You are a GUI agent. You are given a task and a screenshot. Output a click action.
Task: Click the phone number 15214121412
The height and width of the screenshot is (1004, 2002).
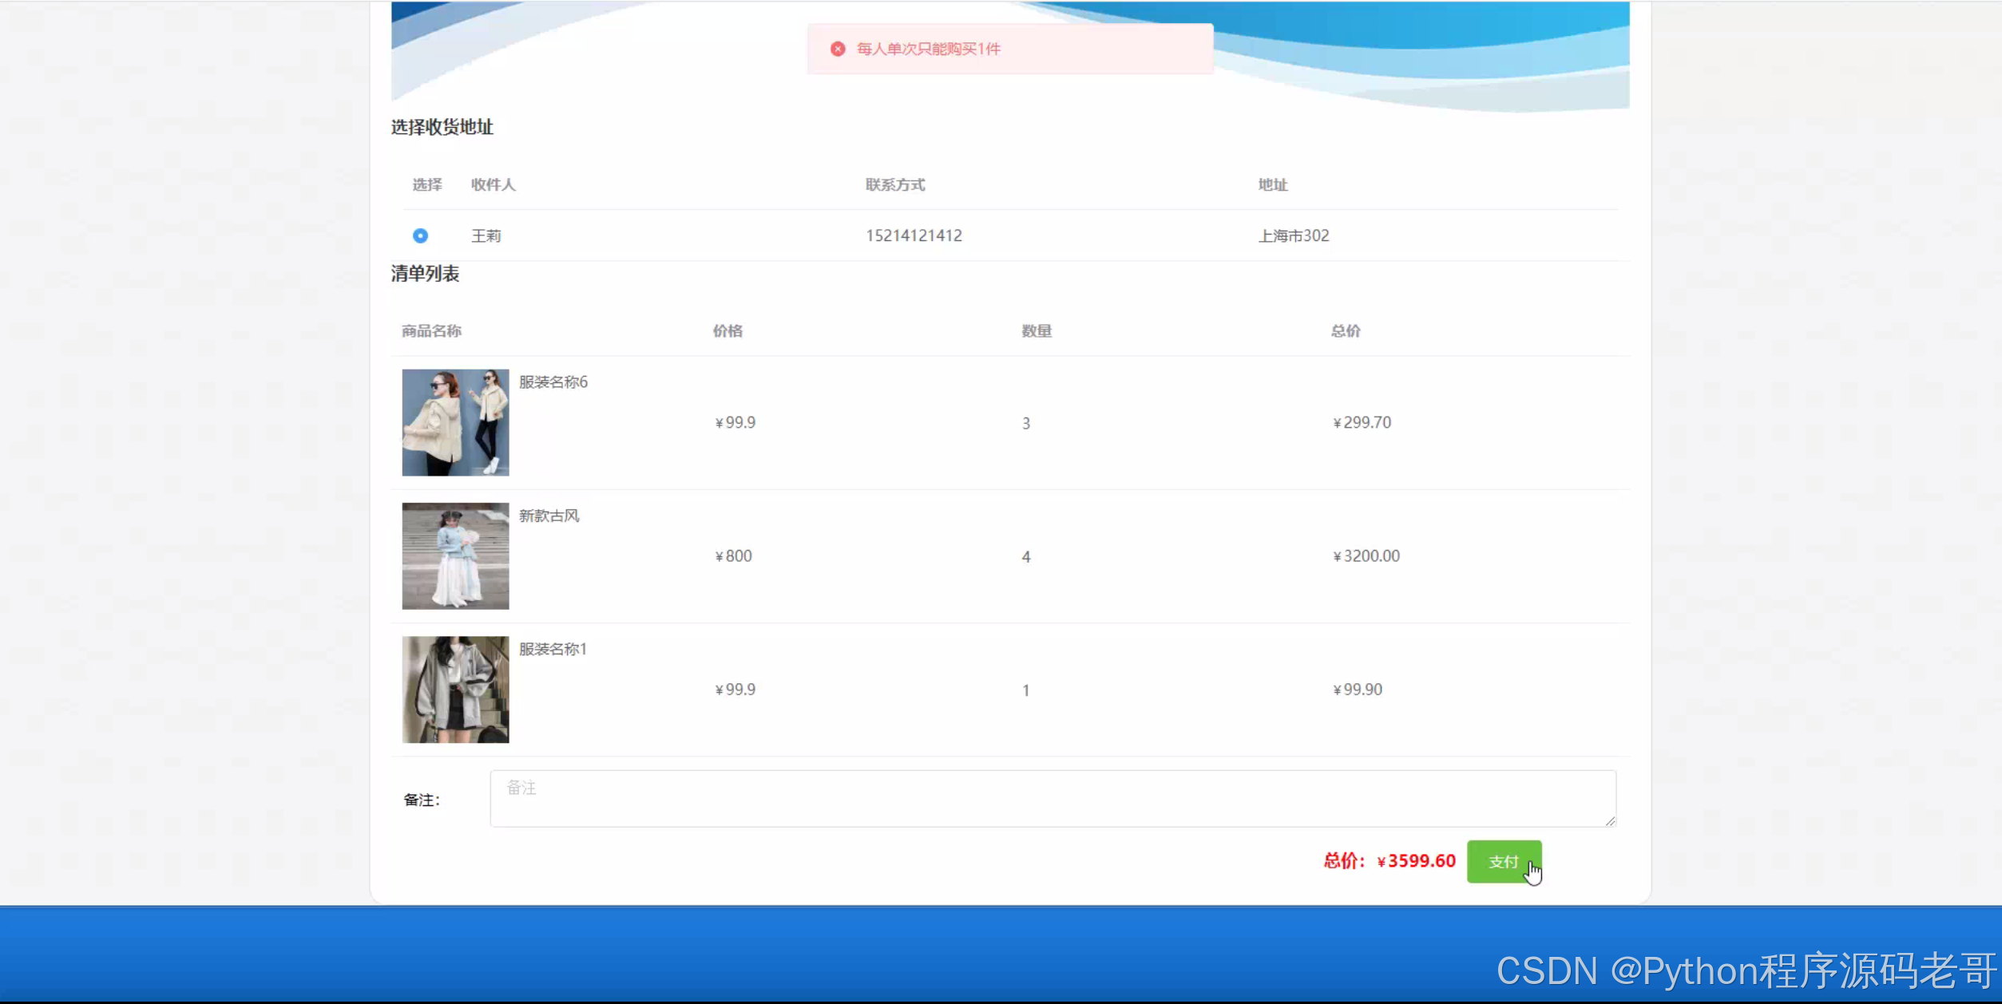(x=914, y=235)
